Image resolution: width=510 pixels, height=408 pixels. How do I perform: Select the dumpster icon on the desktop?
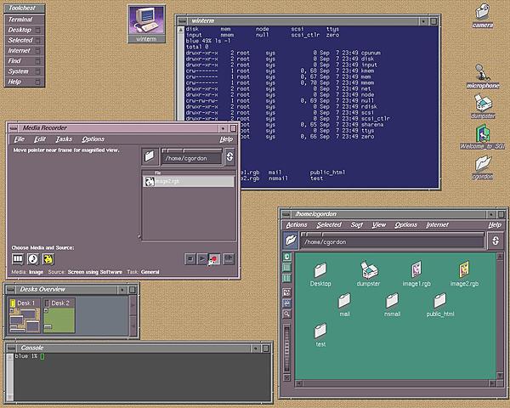483,106
